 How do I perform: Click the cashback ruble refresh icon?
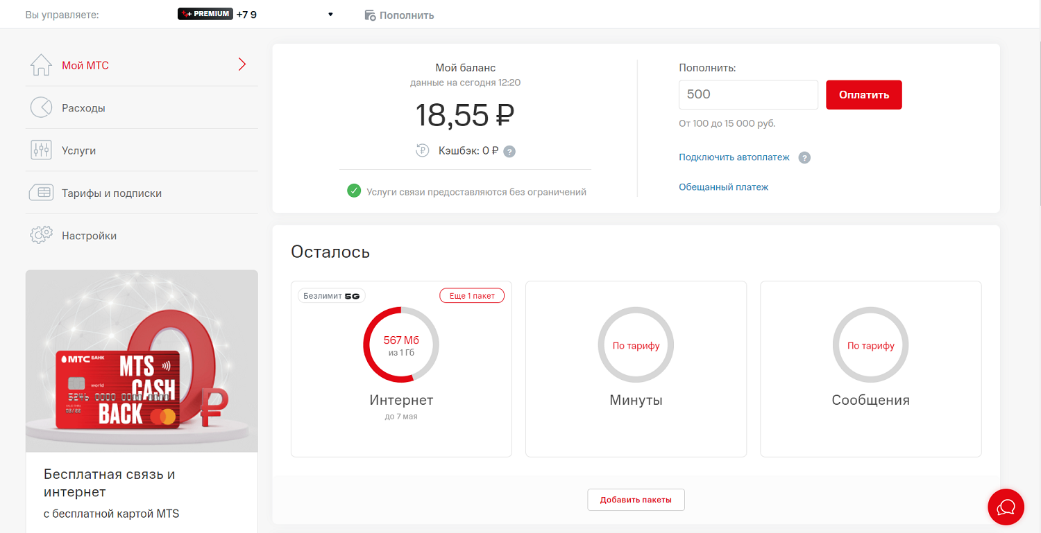click(x=423, y=150)
